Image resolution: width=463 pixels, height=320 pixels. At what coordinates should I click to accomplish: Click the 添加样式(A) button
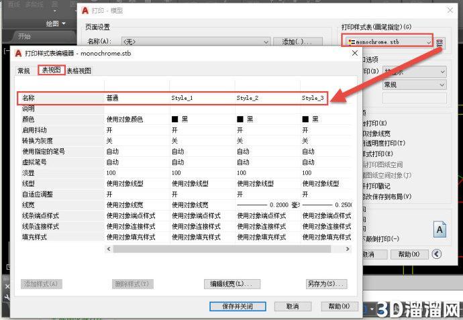(42, 284)
